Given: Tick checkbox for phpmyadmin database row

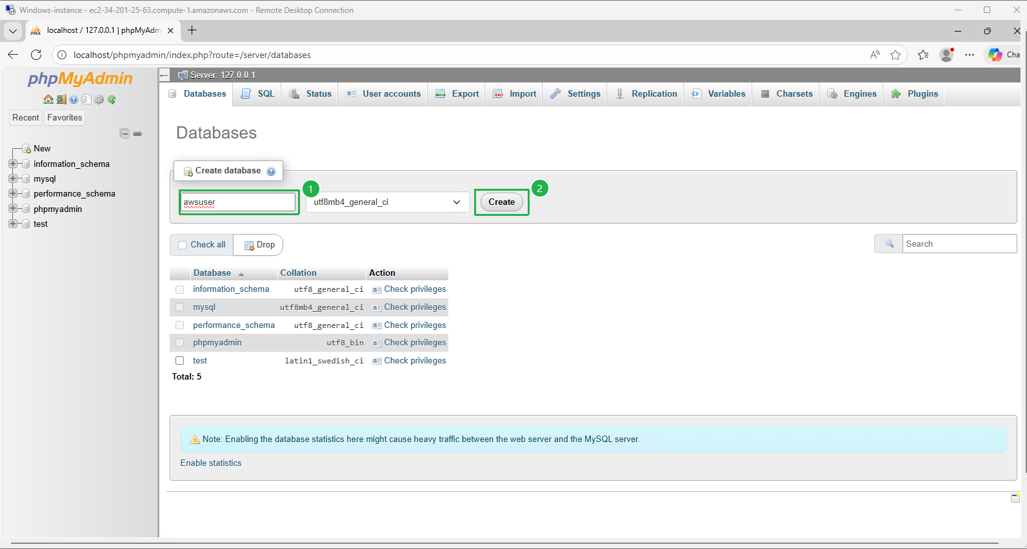Looking at the screenshot, I should click(179, 343).
